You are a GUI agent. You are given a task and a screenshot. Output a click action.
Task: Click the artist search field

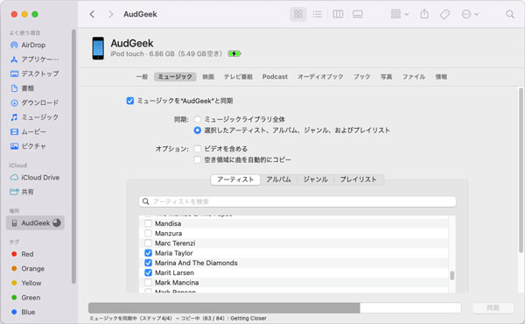(297, 201)
